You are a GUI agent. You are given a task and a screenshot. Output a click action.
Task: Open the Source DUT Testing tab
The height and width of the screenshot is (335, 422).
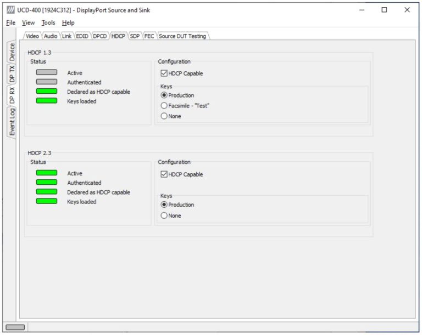point(182,36)
